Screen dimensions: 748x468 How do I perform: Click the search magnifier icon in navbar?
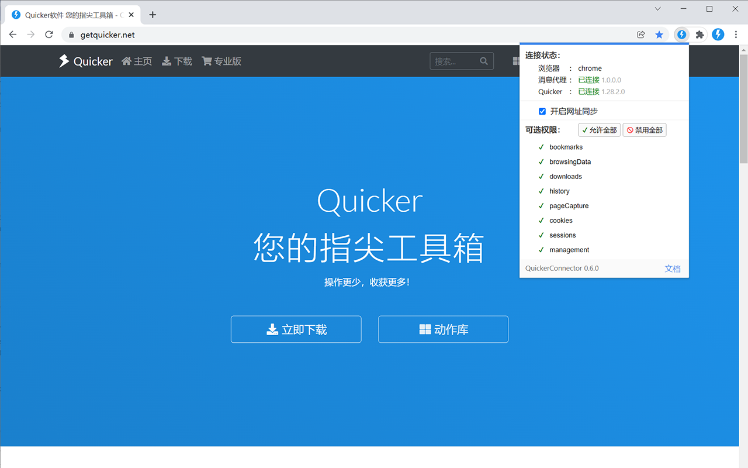[484, 61]
